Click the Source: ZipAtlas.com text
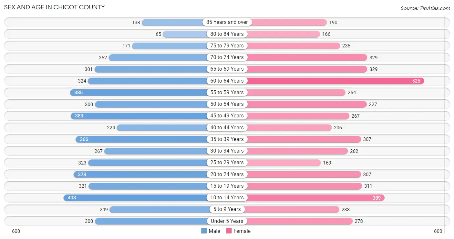The height and width of the screenshot is (239, 454). pos(425,8)
